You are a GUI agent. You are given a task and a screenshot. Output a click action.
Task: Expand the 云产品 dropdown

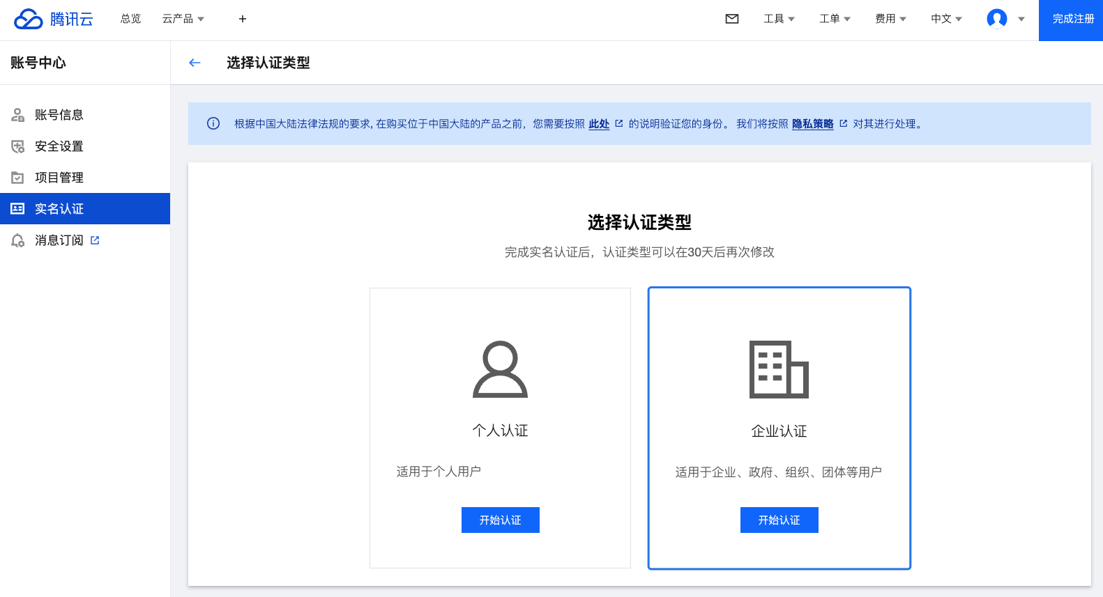pyautogui.click(x=183, y=19)
